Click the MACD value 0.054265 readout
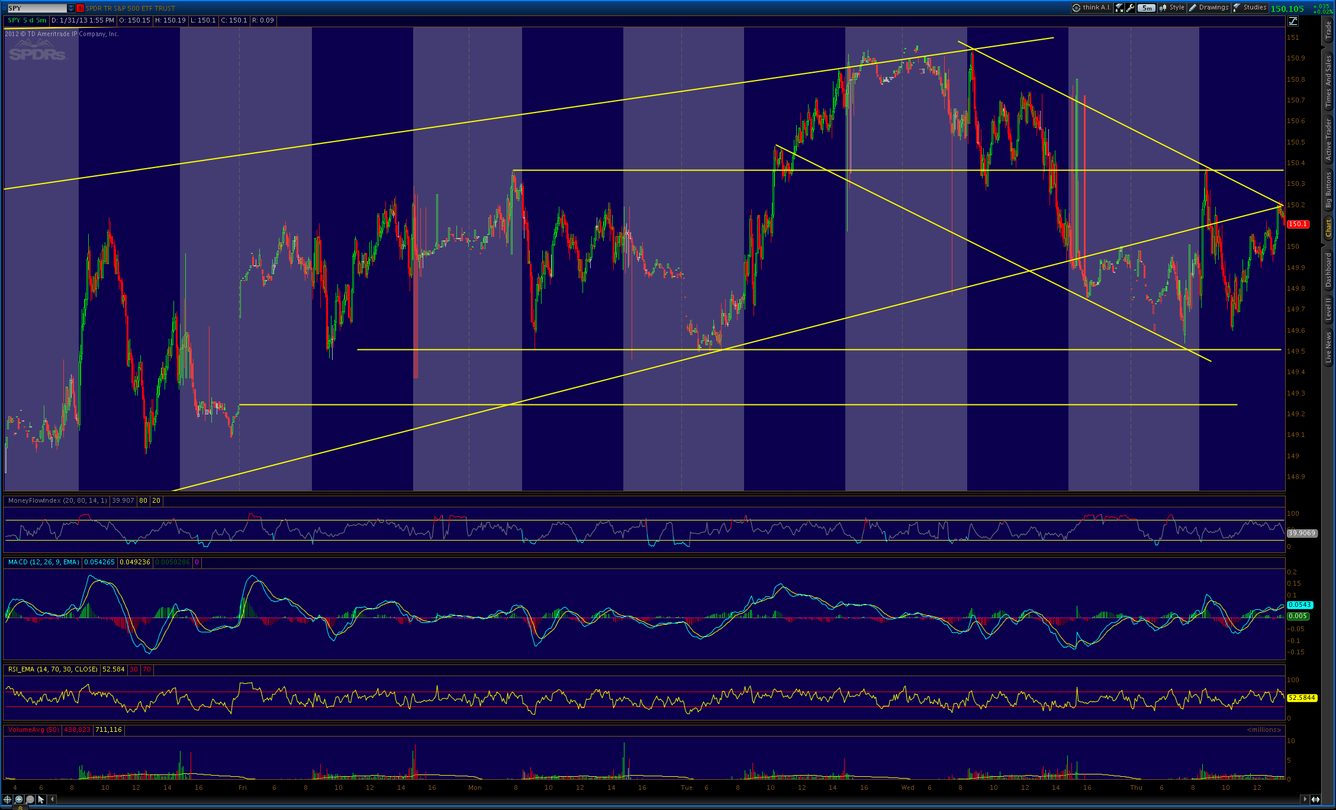The image size is (1336, 810). coord(99,562)
